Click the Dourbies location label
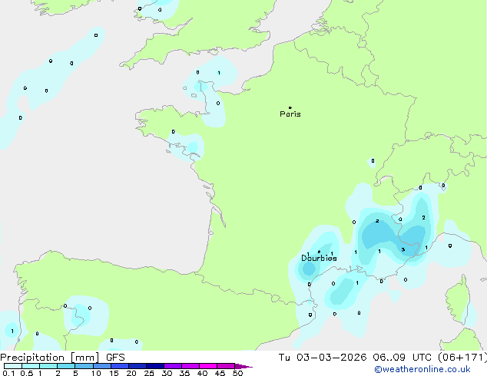This screenshot has height=376, width=487. (319, 258)
